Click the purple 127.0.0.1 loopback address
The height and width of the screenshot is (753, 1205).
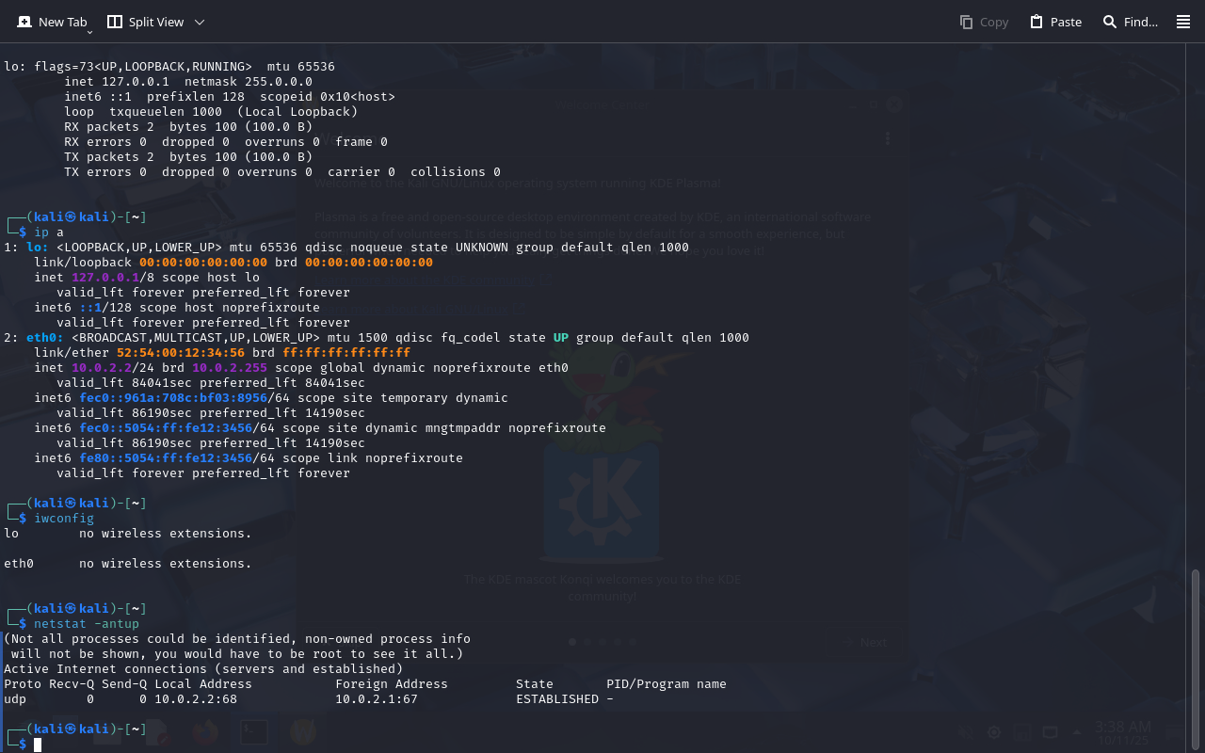point(105,278)
